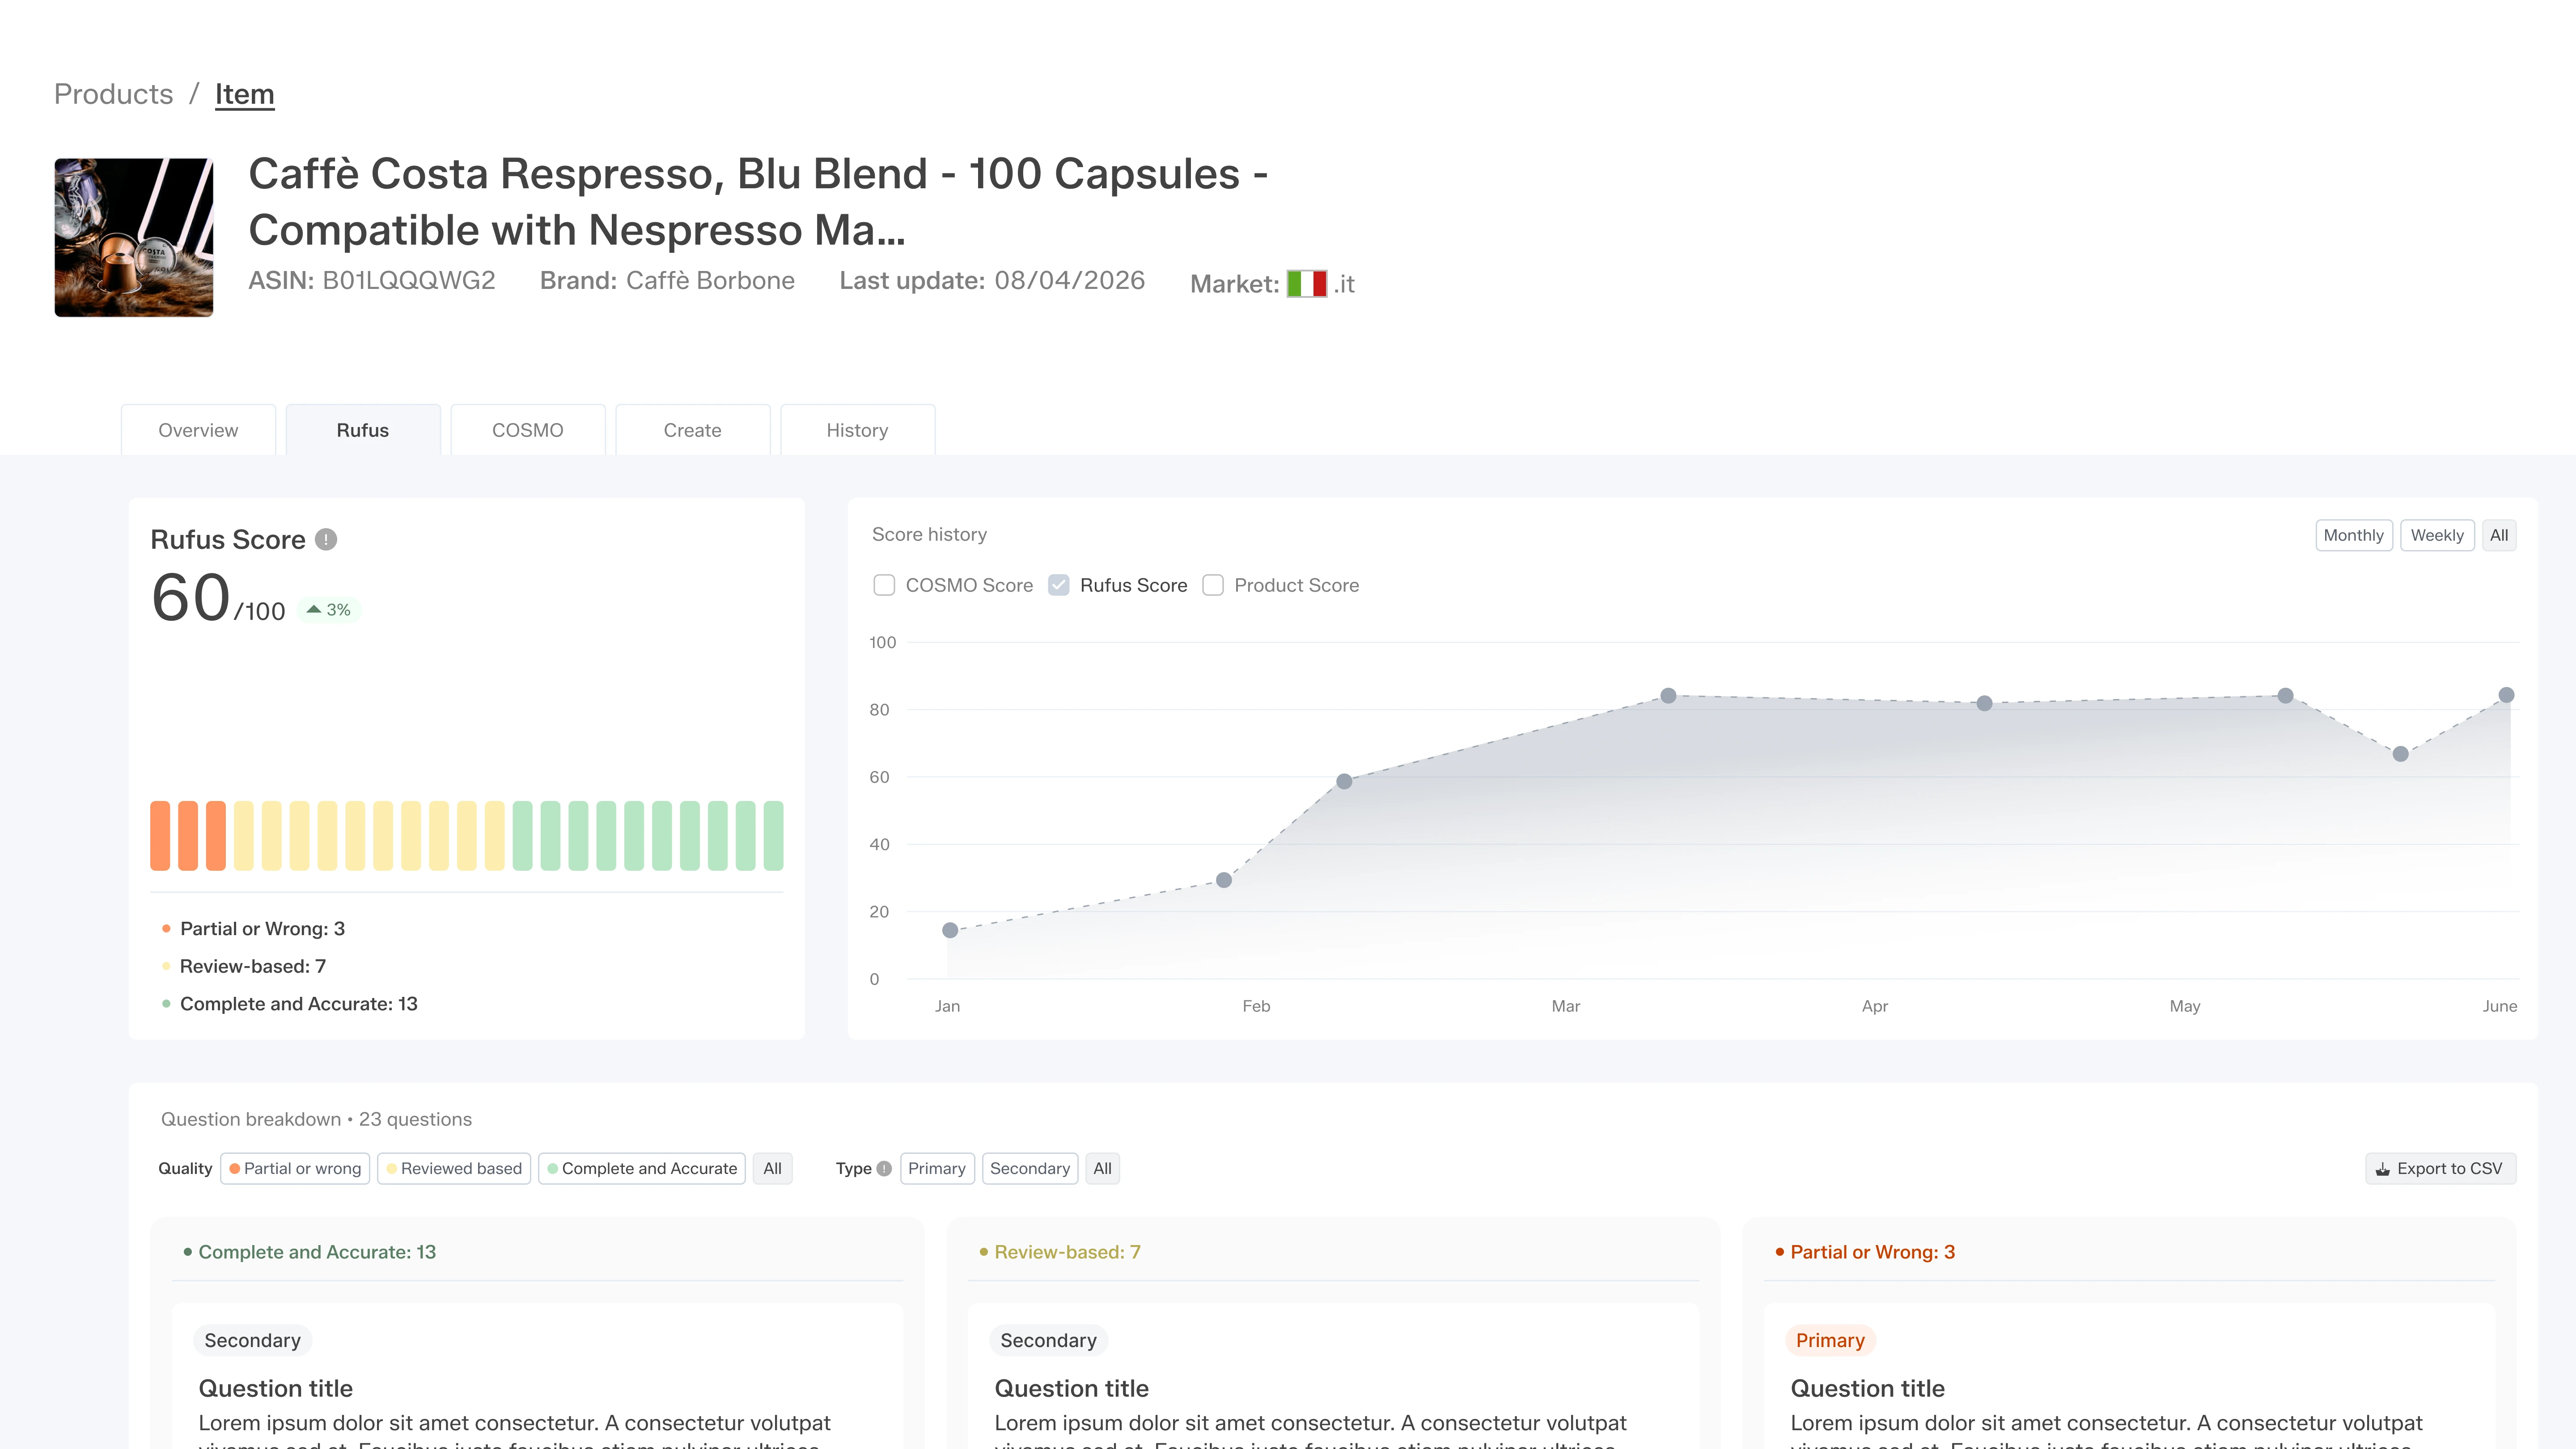Viewport: 2576px width, 1449px height.
Task: Click 'Complete and Accurate: 13' in score legend
Action: tap(299, 1004)
